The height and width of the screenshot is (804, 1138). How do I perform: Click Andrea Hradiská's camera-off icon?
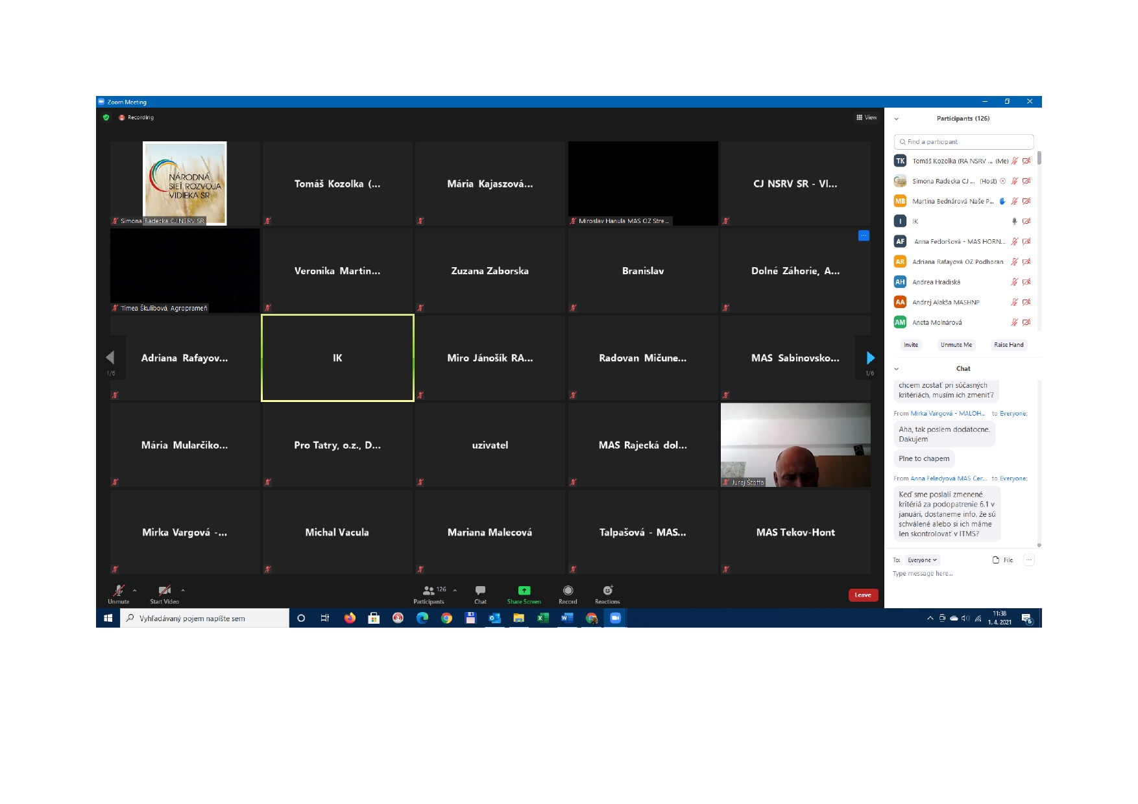point(1026,282)
